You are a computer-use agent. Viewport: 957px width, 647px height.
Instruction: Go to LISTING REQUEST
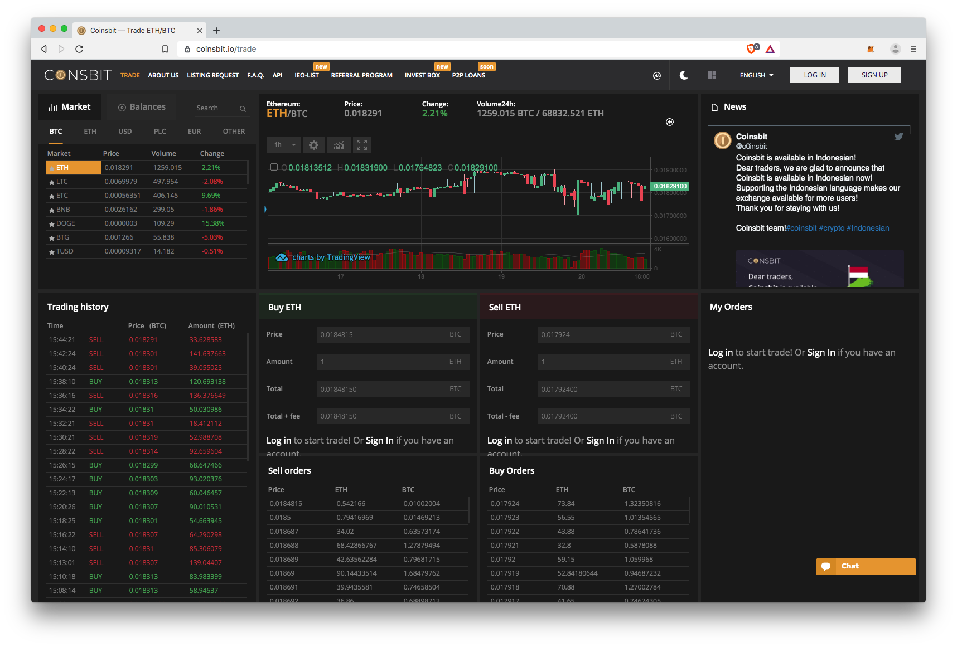213,75
